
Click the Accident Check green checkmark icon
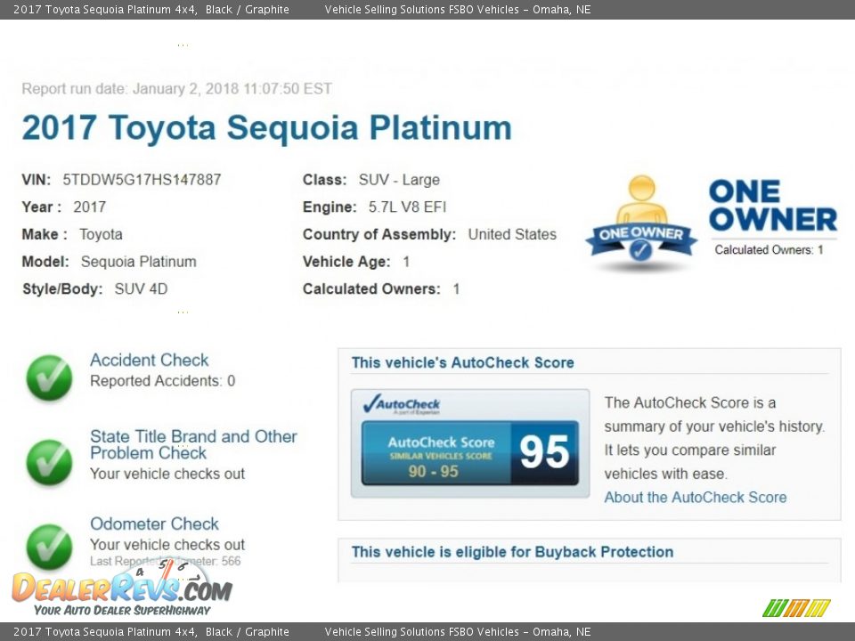pos(49,377)
